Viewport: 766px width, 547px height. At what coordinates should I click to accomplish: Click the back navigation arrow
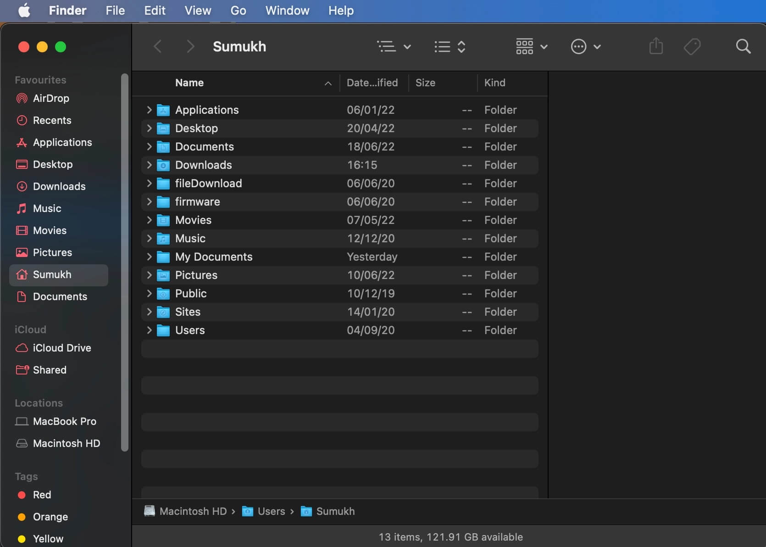(x=158, y=46)
